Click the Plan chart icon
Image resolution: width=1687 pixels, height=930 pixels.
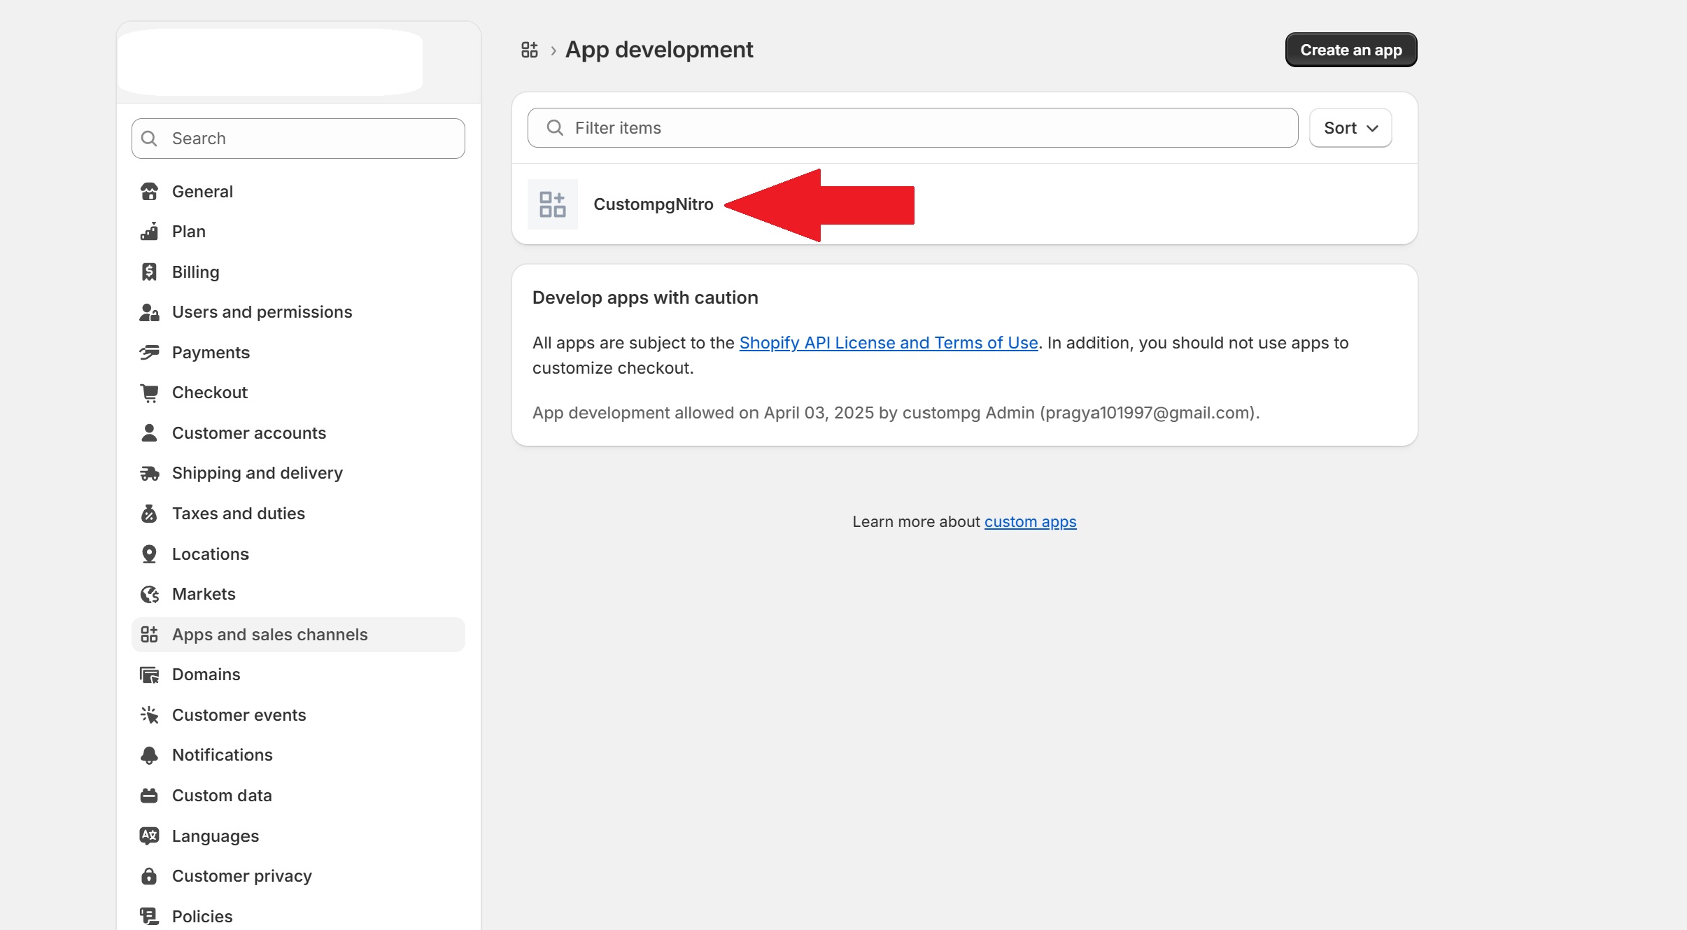click(149, 232)
